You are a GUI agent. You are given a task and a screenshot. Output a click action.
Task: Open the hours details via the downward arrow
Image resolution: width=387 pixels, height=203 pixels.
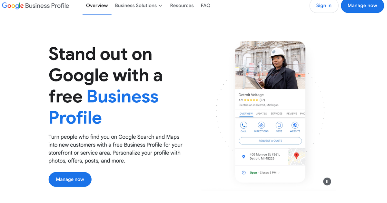pyautogui.click(x=279, y=172)
